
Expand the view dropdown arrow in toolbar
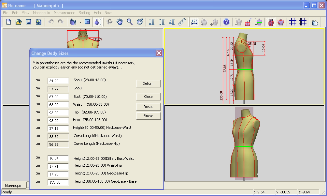pos(80,22)
